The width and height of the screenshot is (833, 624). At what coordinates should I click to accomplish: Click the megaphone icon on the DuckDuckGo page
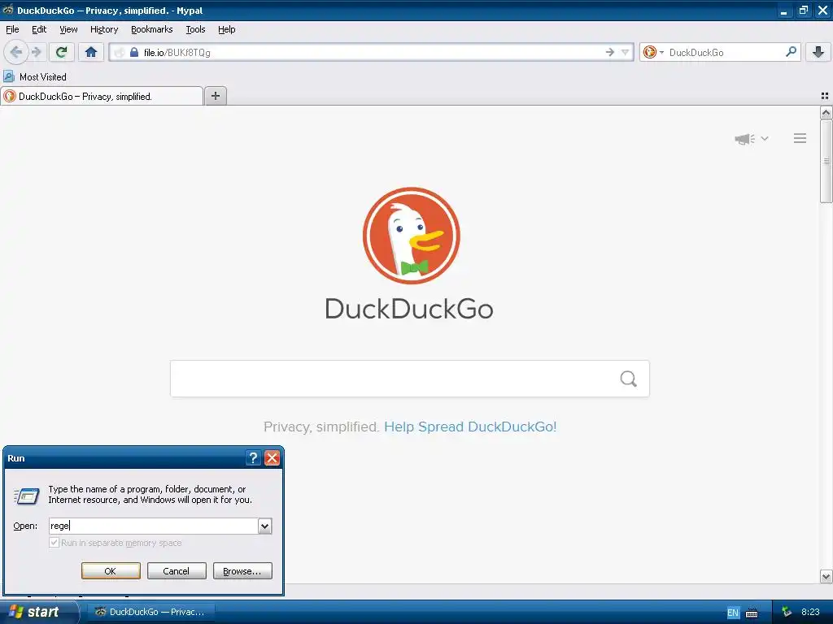[x=744, y=139]
